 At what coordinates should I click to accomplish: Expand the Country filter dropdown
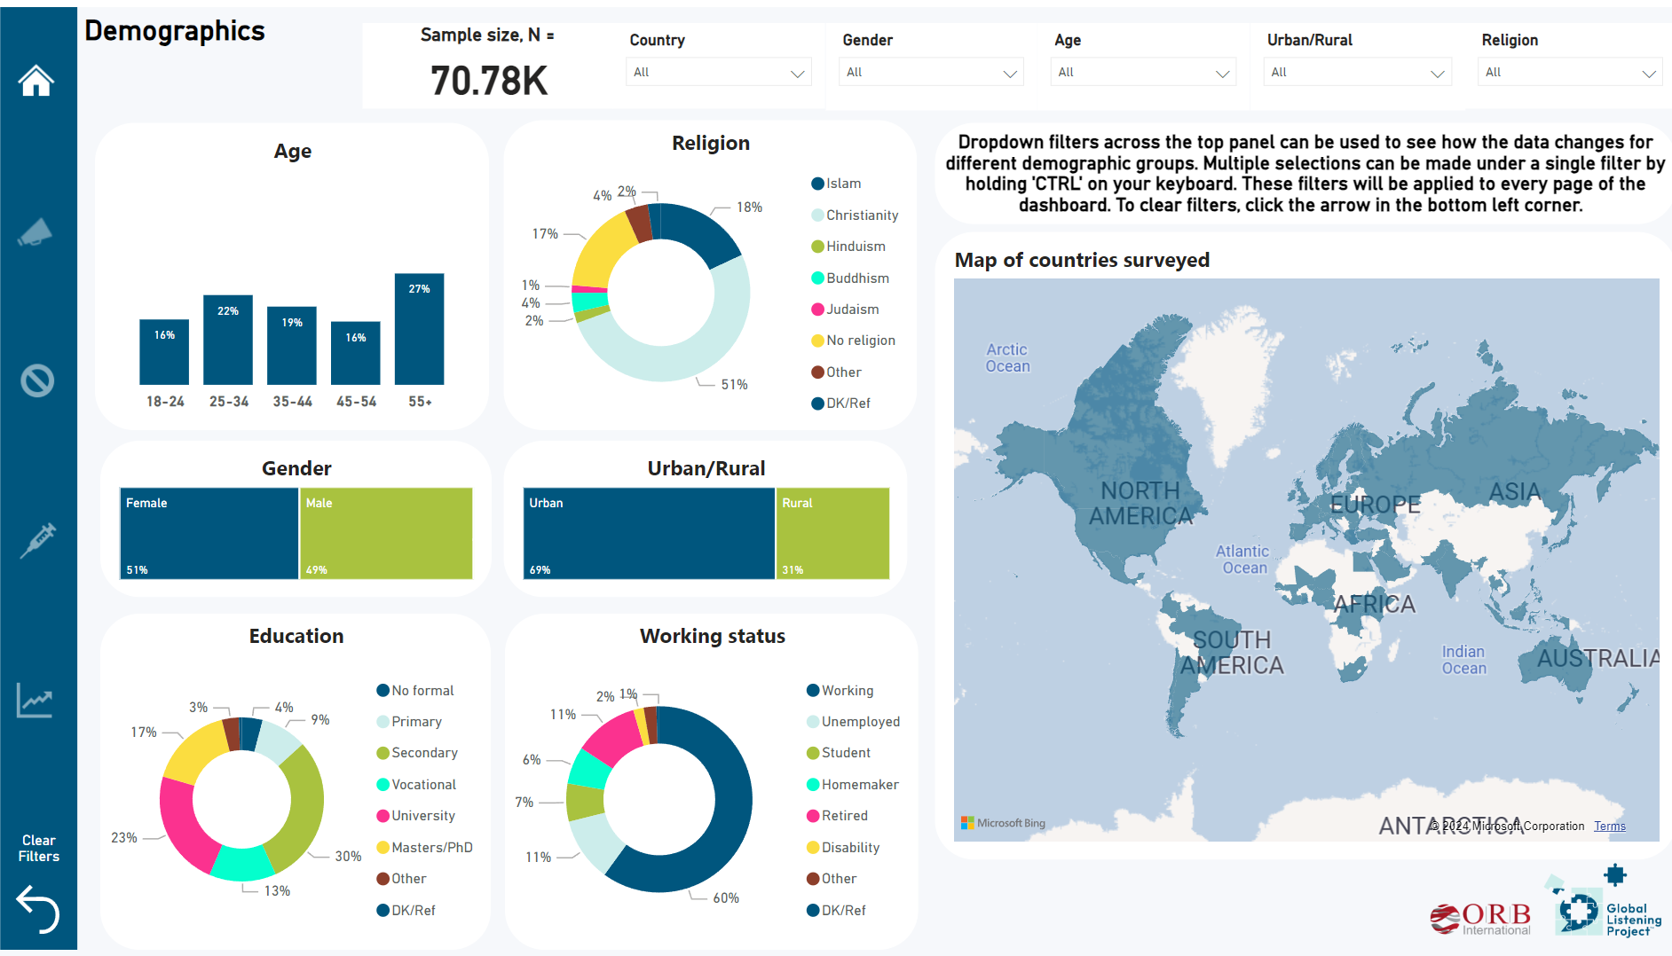[718, 73]
